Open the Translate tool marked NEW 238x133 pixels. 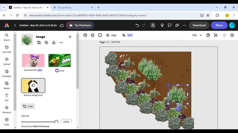(127, 35)
